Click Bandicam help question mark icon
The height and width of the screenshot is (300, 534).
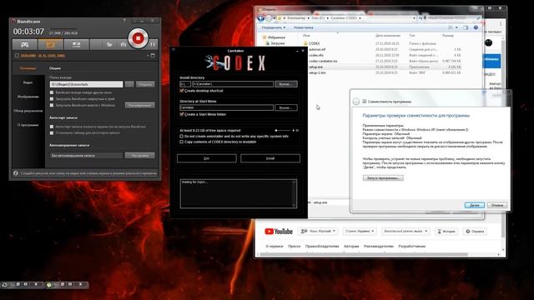124,21
